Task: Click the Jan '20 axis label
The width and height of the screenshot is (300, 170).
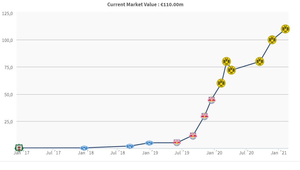Action: (215, 153)
